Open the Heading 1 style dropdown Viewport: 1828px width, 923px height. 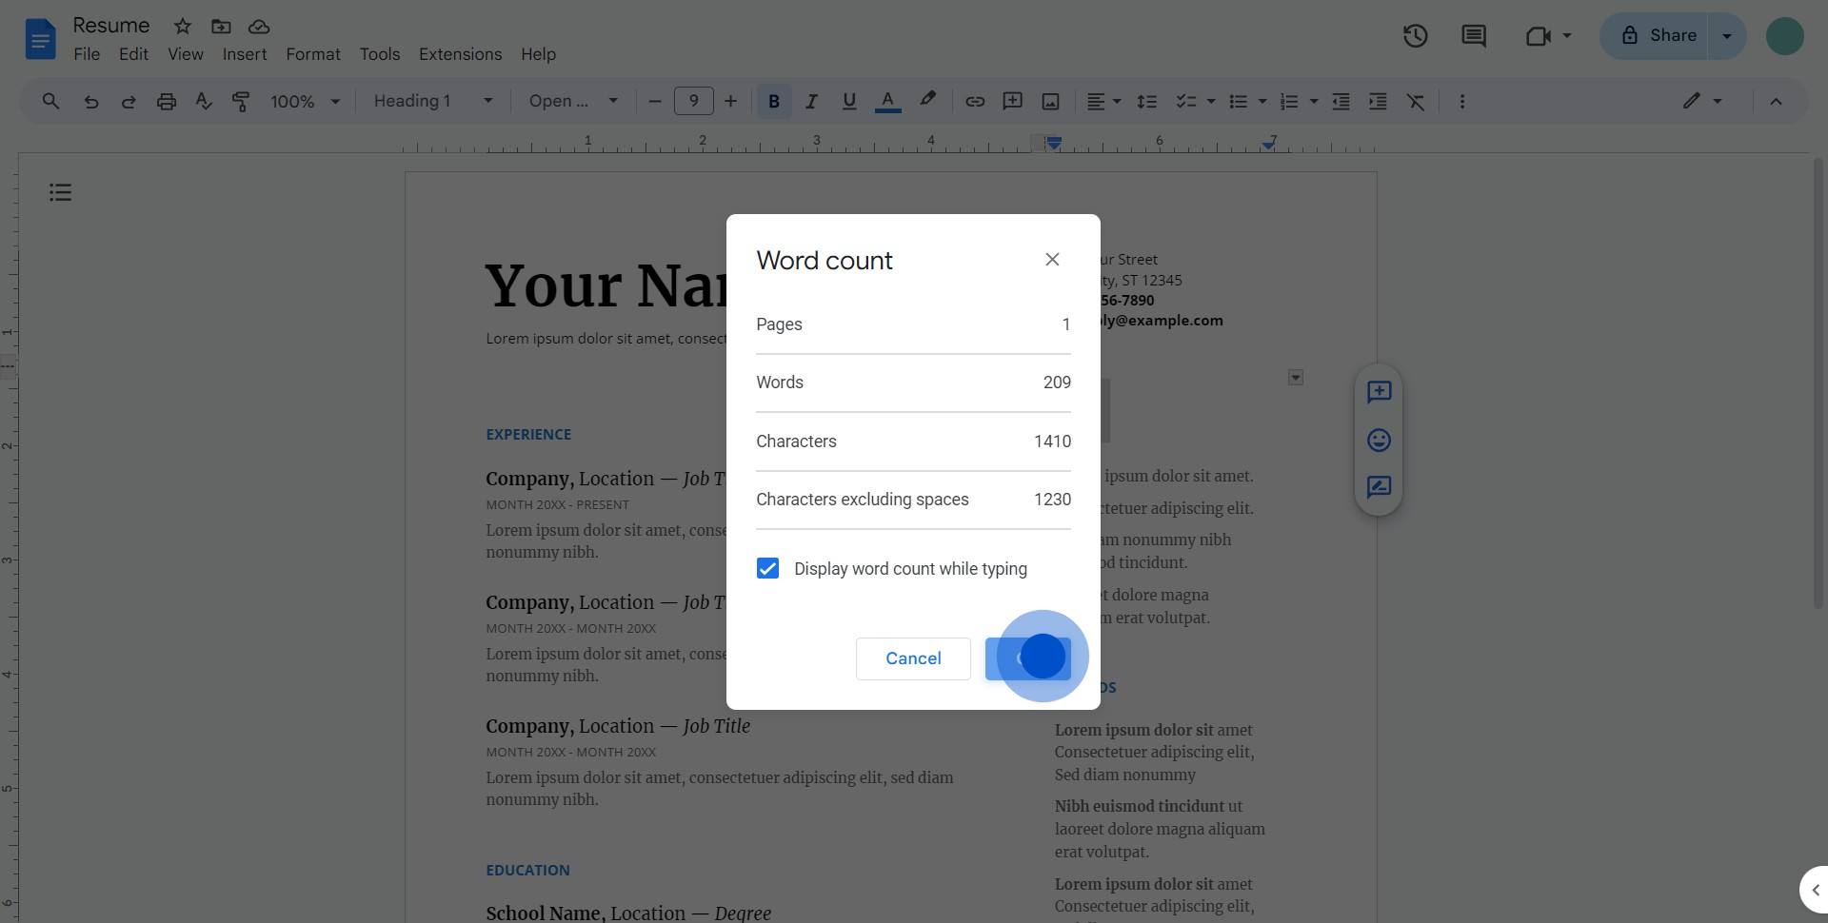433,101
